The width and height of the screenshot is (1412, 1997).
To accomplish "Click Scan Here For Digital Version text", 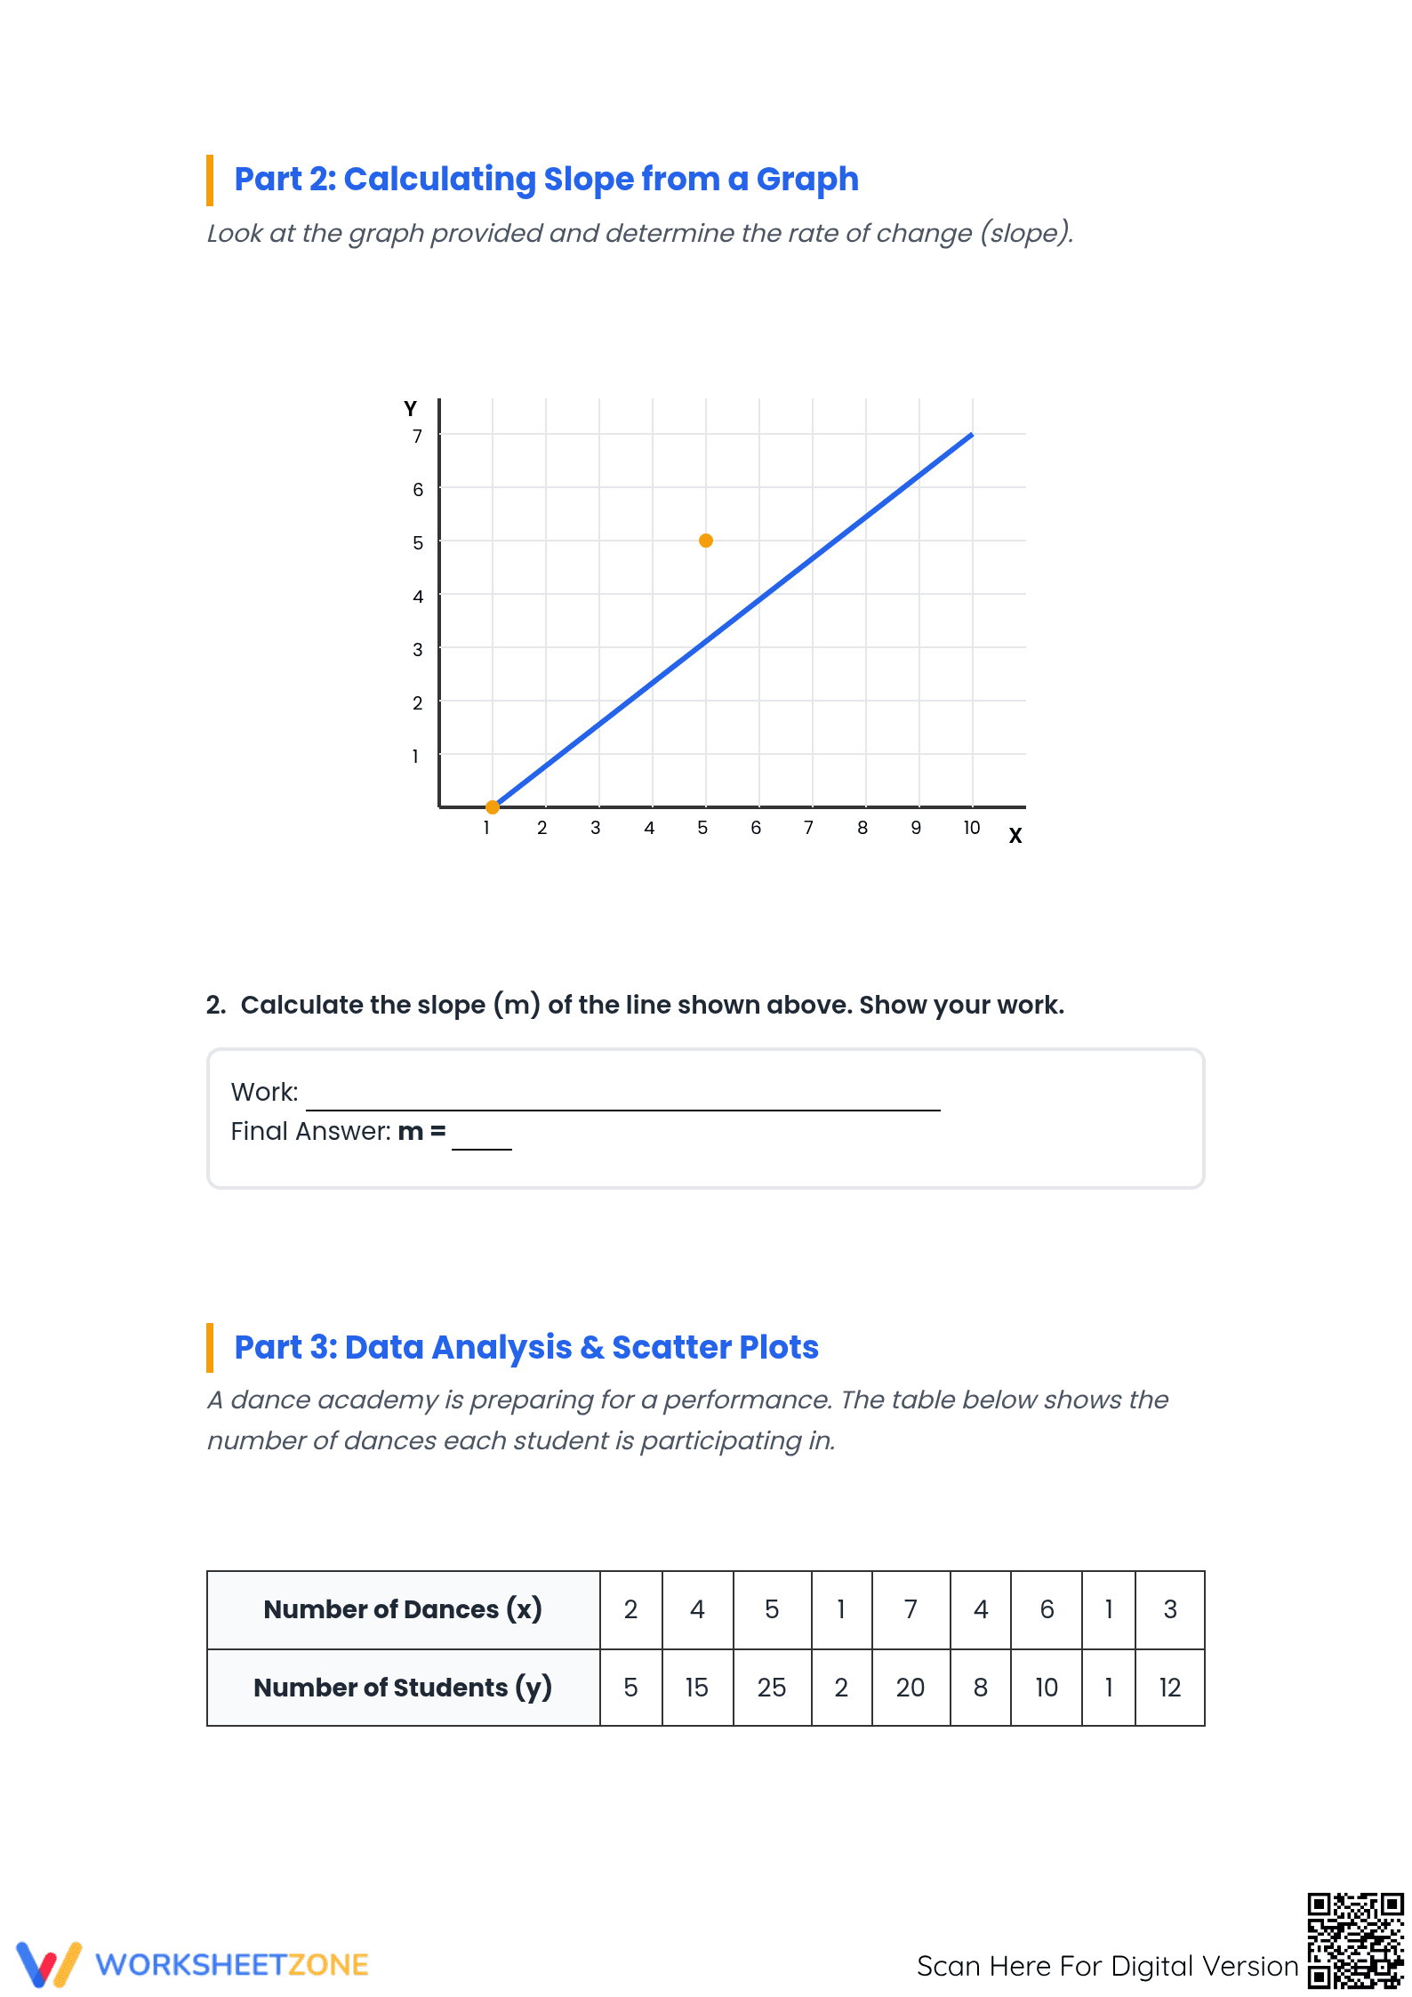I will (1108, 1966).
